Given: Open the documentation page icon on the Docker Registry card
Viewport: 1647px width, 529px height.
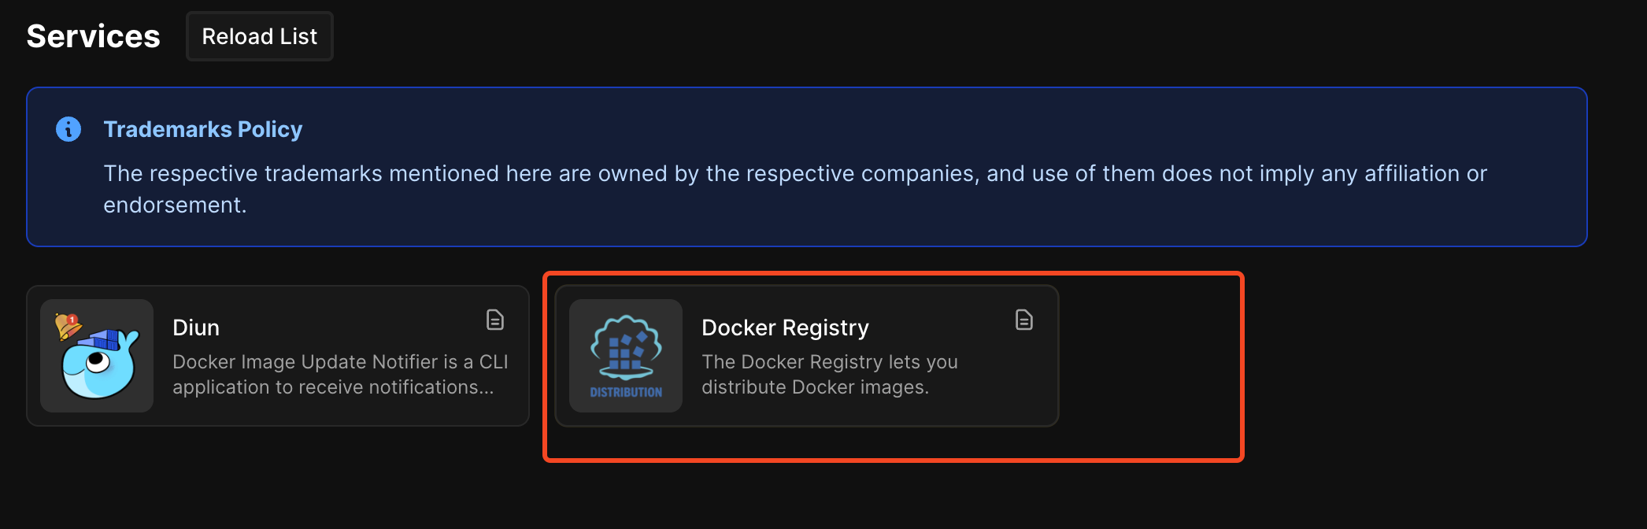Looking at the screenshot, I should tap(1023, 320).
